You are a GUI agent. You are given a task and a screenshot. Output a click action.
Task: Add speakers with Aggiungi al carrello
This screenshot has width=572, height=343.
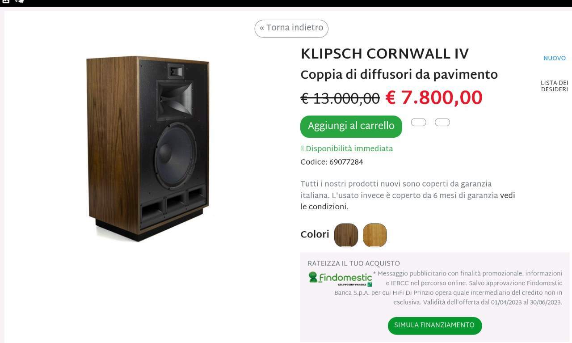(x=351, y=127)
